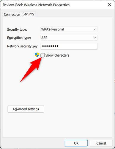Click the UAC shield icon
The width and height of the screenshot is (115, 149).
[37, 55]
